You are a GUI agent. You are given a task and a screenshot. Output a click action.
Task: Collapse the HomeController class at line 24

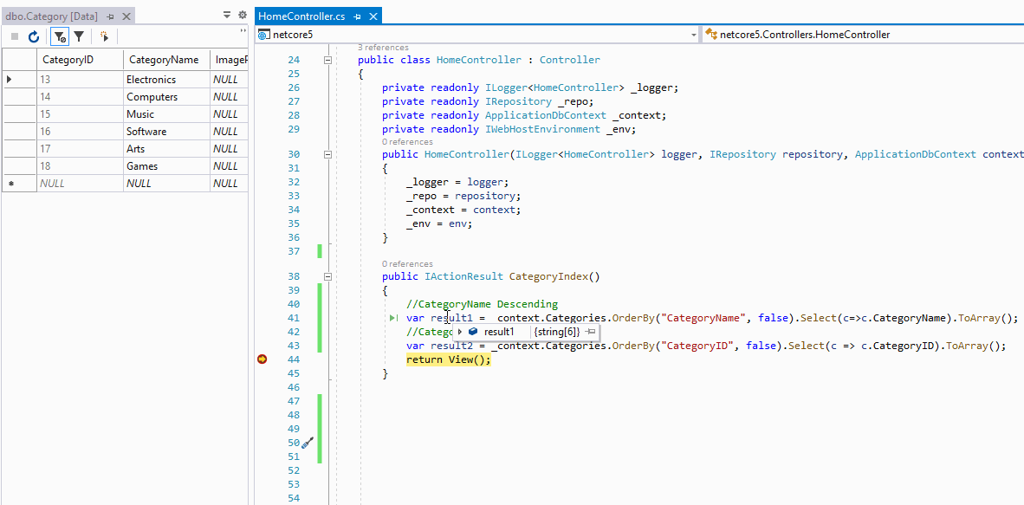click(x=327, y=60)
